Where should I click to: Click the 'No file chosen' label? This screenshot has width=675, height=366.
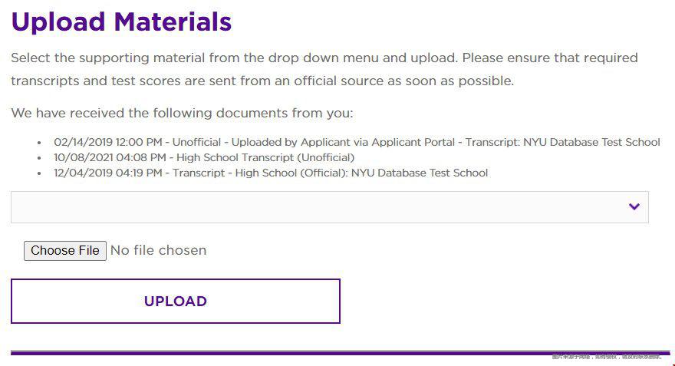click(x=159, y=250)
